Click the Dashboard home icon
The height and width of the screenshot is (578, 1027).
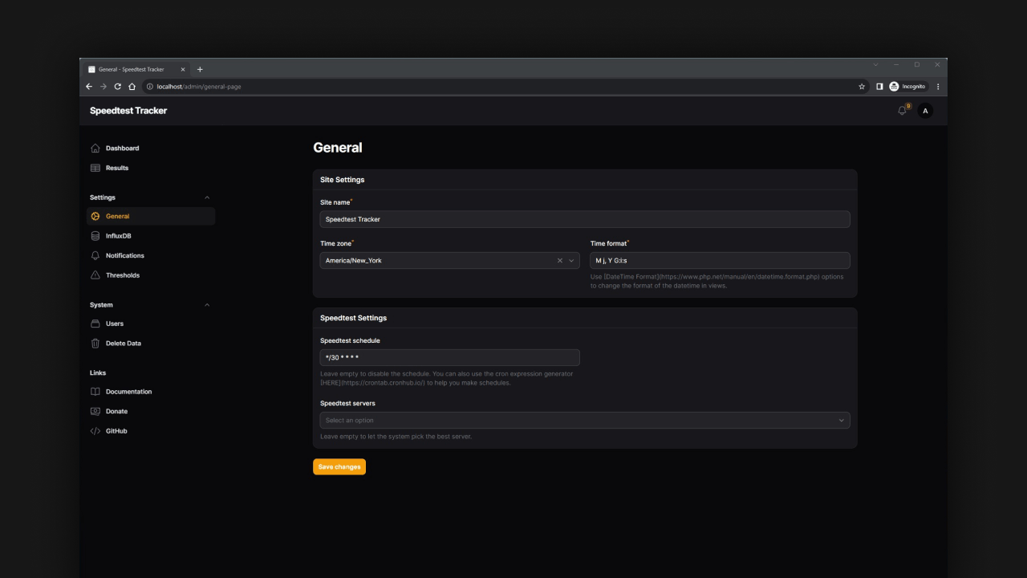tap(95, 149)
